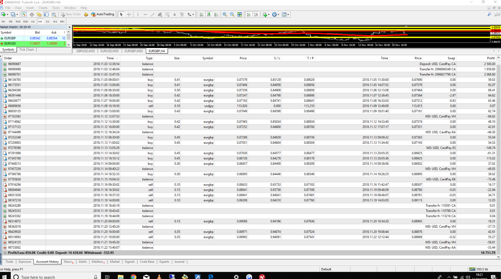Open the Charts menu

pyautogui.click(x=43, y=8)
